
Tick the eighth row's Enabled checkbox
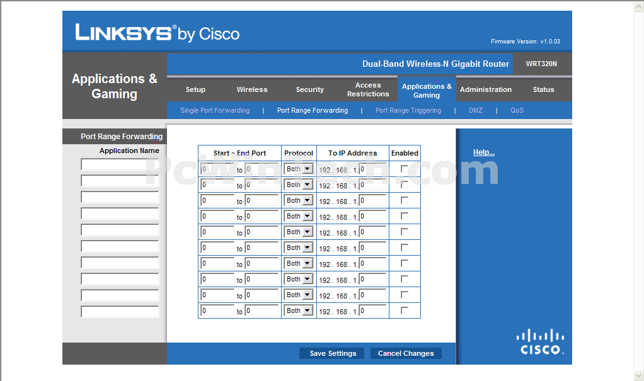tap(405, 279)
